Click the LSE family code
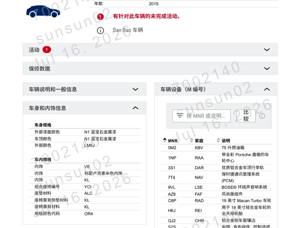Screen dimensions: 304x228 [x=199, y=187]
